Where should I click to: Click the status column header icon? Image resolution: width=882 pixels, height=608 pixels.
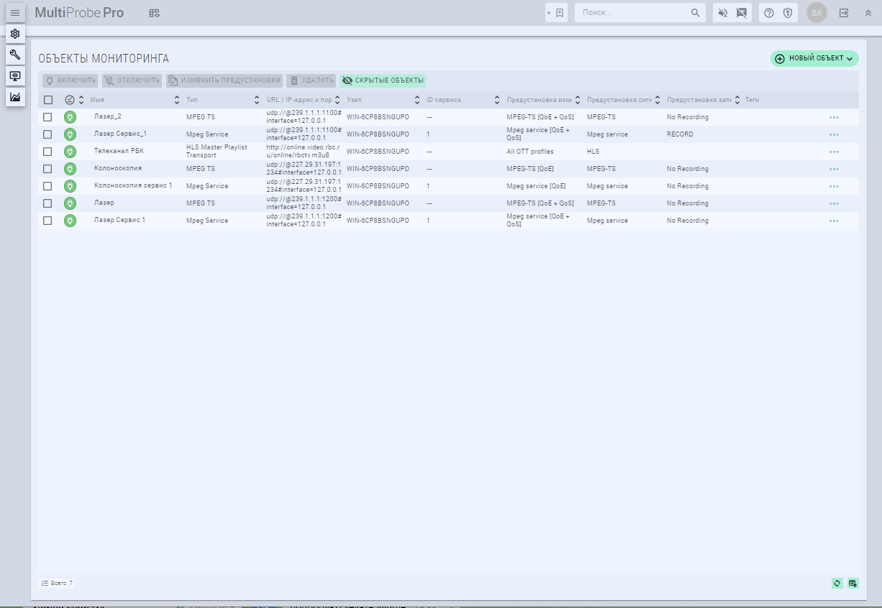click(x=70, y=100)
